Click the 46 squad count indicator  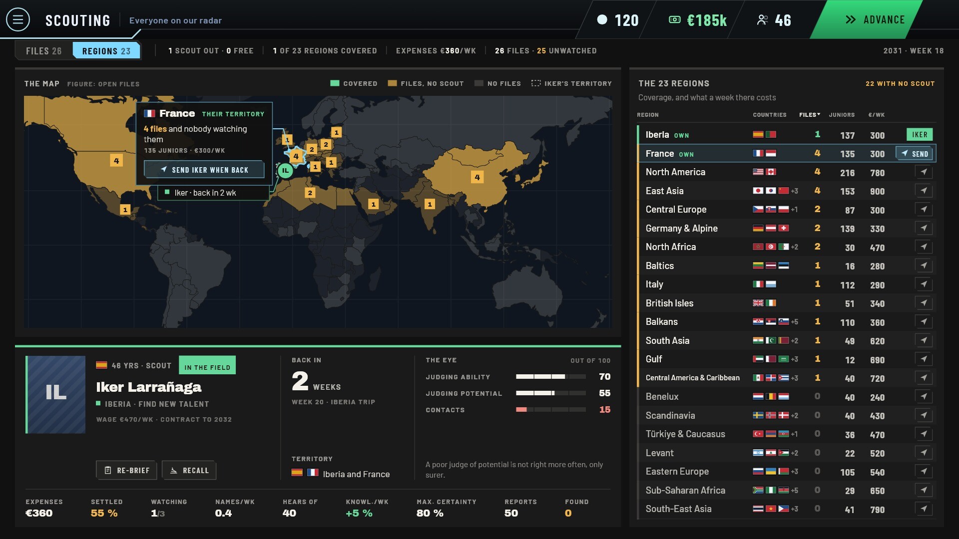[x=774, y=20]
